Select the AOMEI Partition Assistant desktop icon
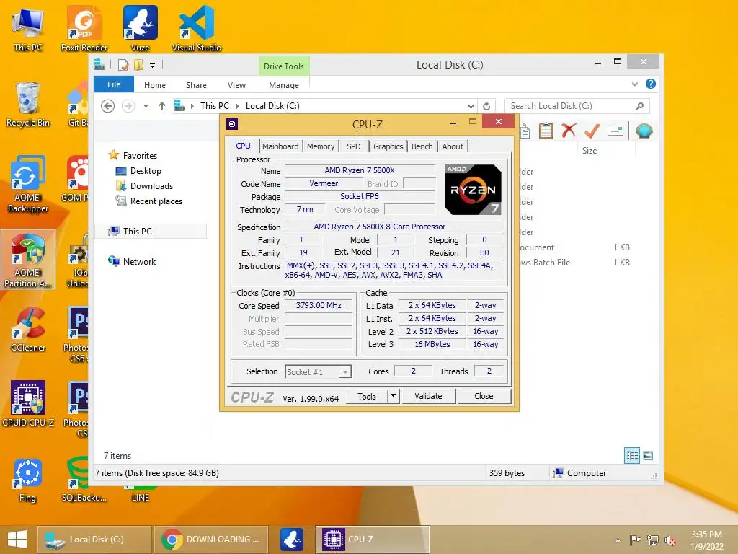738x554 pixels. (x=28, y=260)
